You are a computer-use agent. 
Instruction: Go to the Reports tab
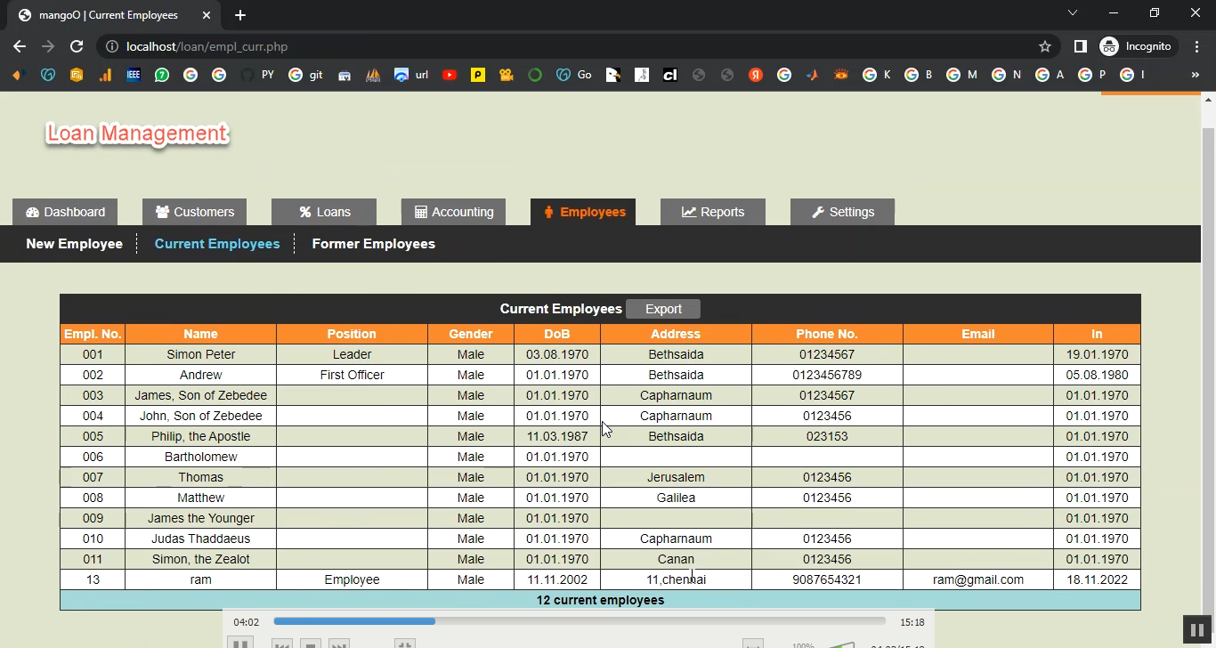(712, 212)
